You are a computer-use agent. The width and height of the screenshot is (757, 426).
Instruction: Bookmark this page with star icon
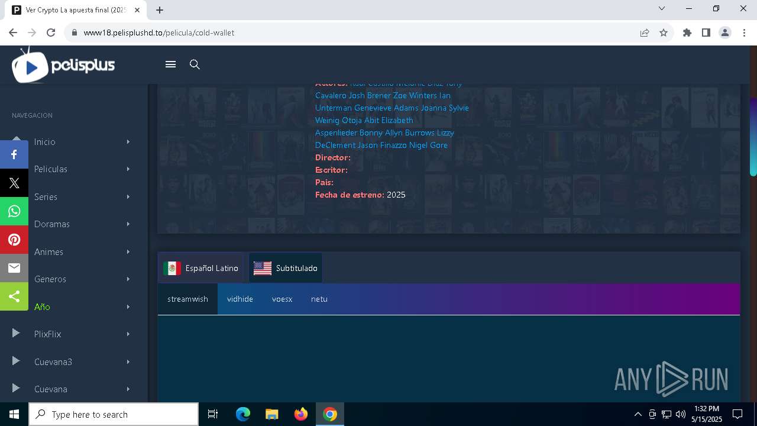point(664,33)
